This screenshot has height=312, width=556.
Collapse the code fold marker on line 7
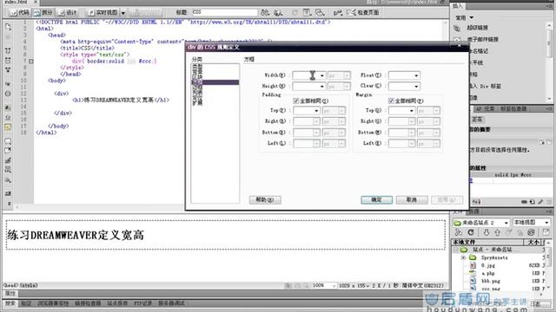31,62
